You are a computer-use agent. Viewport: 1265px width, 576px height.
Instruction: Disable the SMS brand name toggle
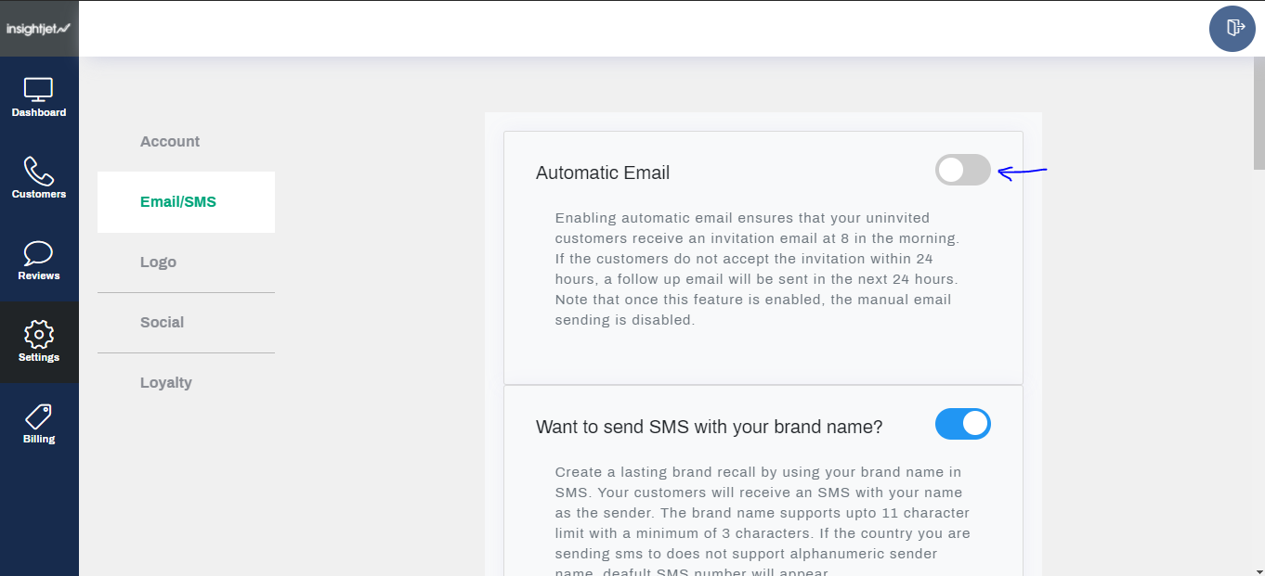[962, 424]
